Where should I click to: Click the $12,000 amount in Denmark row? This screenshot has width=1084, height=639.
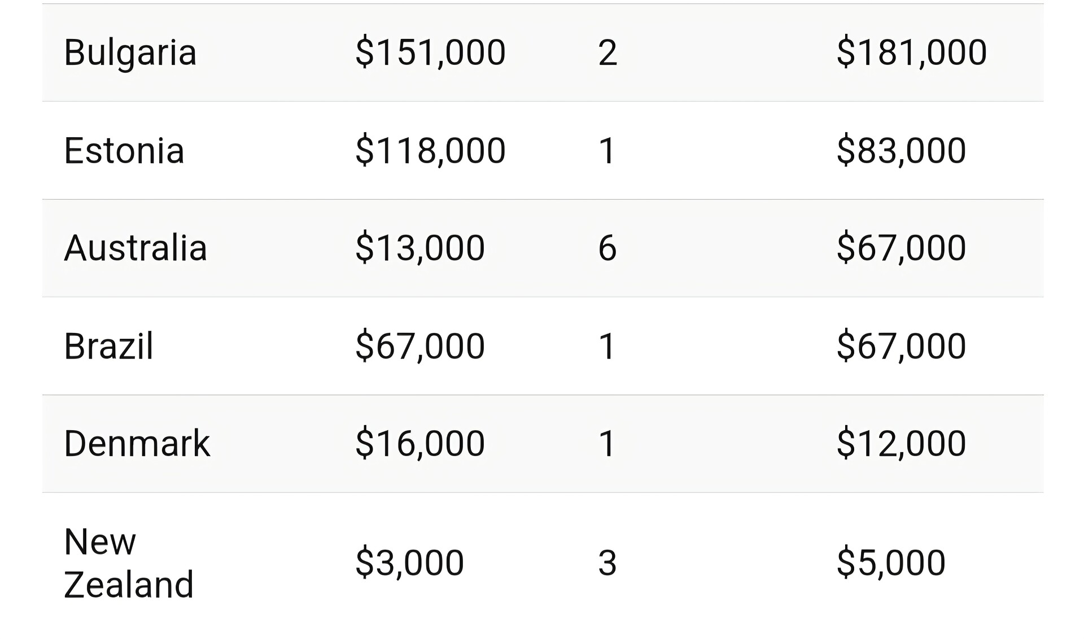click(901, 444)
